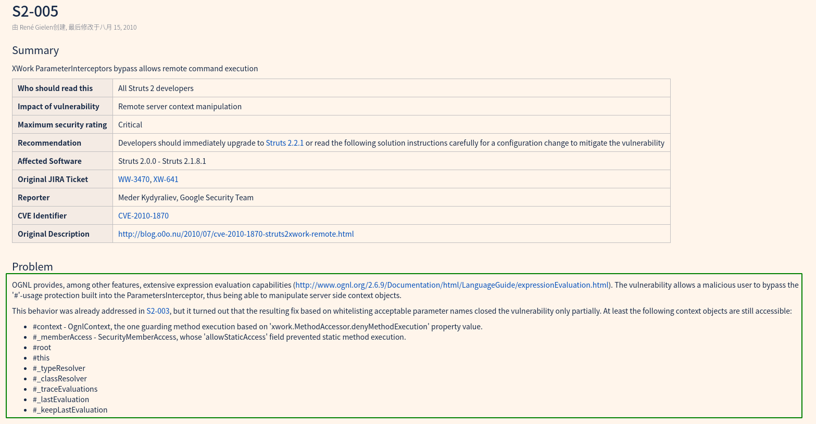Screen dimensions: 816x424
Task: Open the WW-3470 JIRA ticket
Action: [x=134, y=179]
